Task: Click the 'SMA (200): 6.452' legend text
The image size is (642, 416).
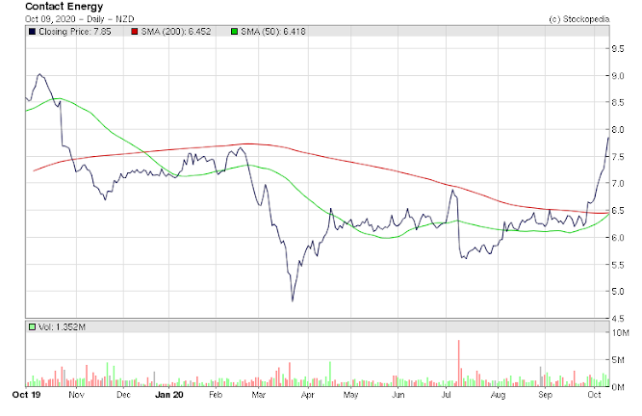Action: pyautogui.click(x=176, y=32)
